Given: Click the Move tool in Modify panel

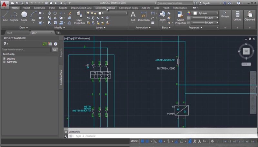Looking at the screenshot, I should tap(49, 13).
